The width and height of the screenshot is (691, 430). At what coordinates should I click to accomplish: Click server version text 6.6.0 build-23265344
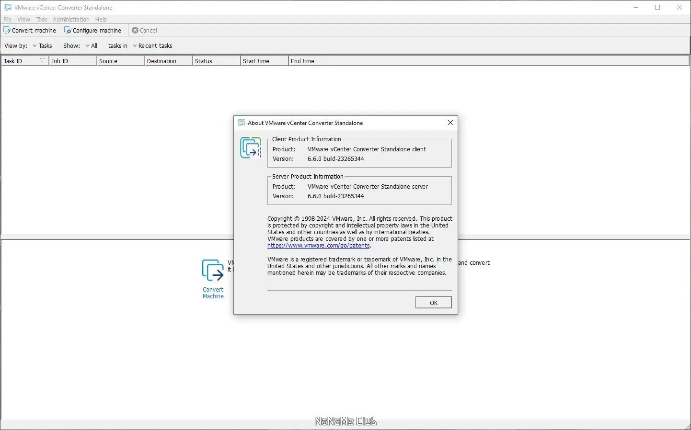pyautogui.click(x=336, y=196)
